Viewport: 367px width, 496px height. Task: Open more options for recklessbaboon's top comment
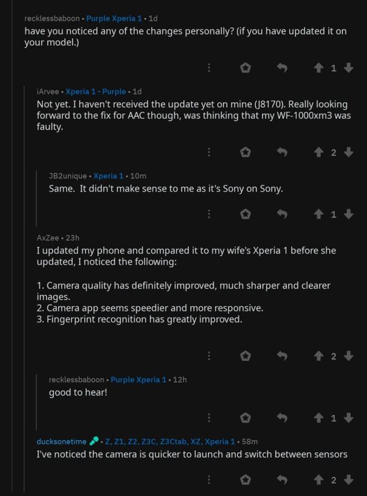pyautogui.click(x=209, y=68)
